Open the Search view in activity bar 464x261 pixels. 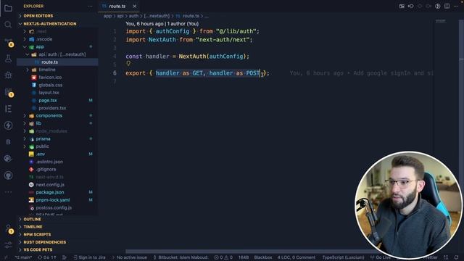coord(8,25)
